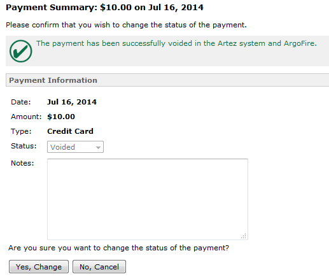The width and height of the screenshot is (329, 279).
Task: Click the Status field label
Action: (x=24, y=146)
